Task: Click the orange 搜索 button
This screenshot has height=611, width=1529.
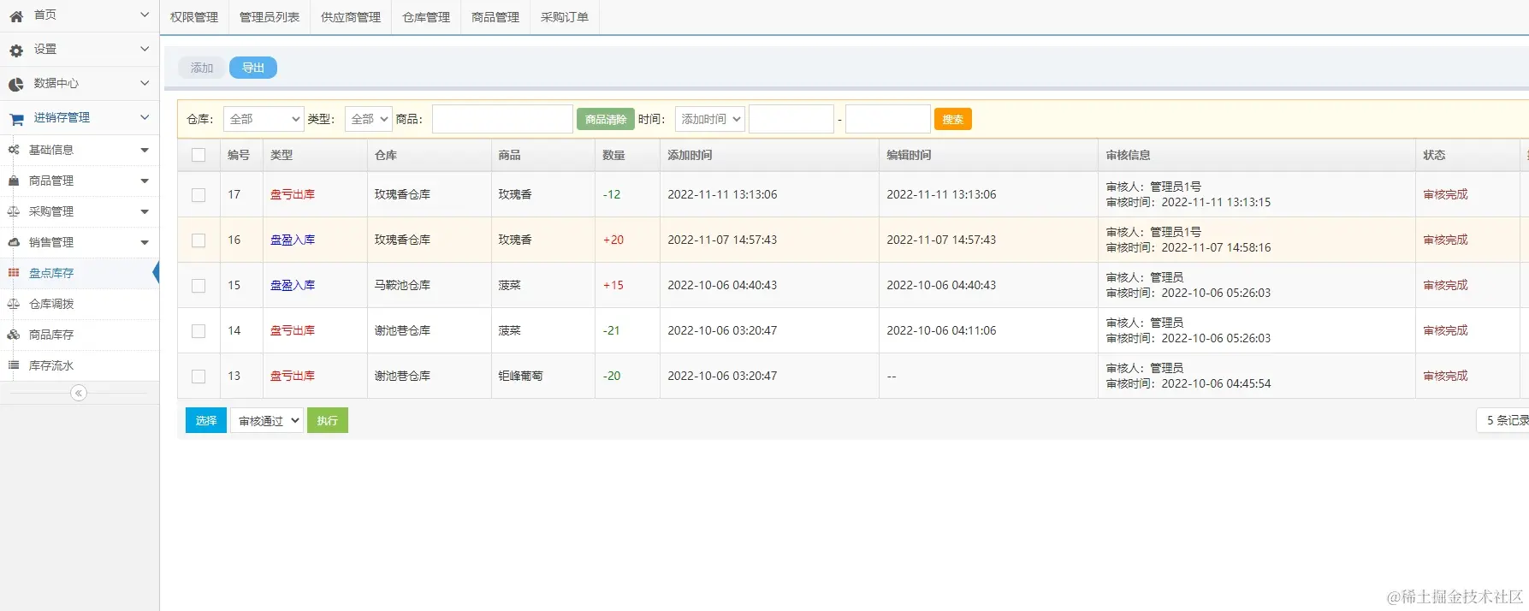Action: 953,119
